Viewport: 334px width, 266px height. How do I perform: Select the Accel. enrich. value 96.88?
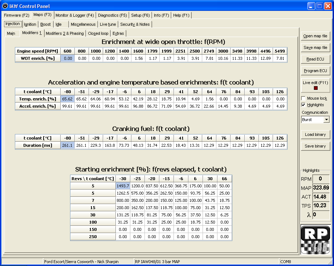[138, 106]
